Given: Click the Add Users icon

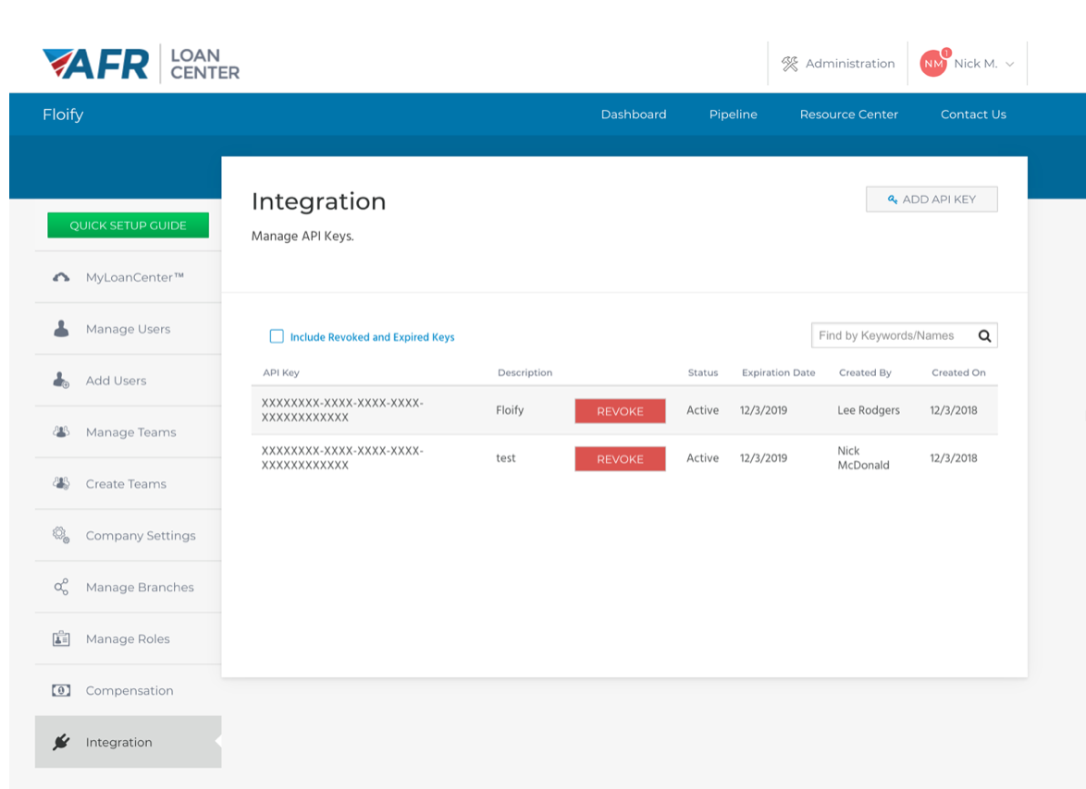Looking at the screenshot, I should (x=61, y=381).
